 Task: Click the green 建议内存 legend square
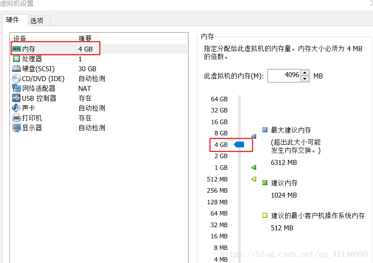tap(265, 182)
